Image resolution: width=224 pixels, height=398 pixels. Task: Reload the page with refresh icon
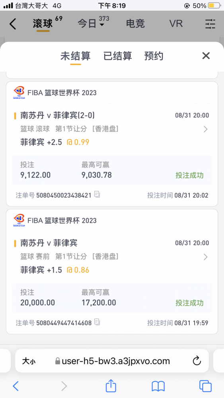click(197, 361)
